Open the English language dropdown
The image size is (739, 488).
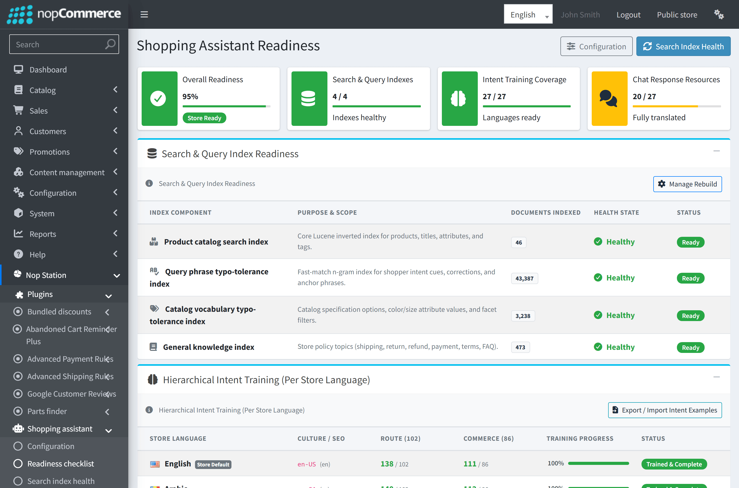click(528, 14)
